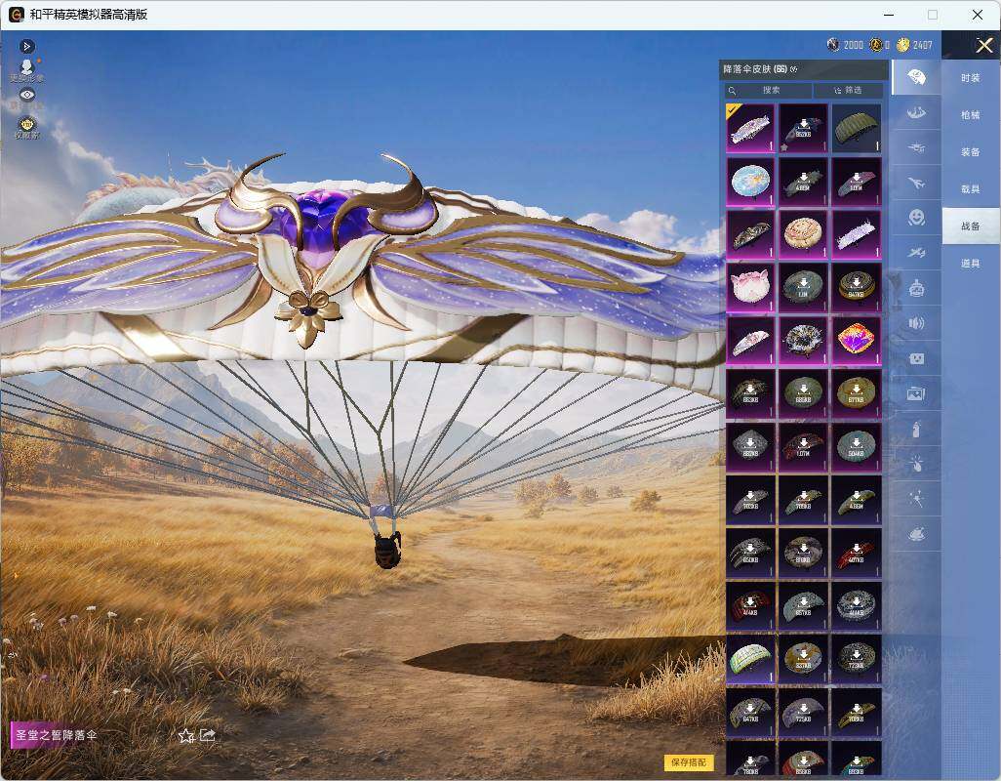Close the wardrobe with the X icon
The width and height of the screenshot is (1001, 781).
click(x=983, y=45)
